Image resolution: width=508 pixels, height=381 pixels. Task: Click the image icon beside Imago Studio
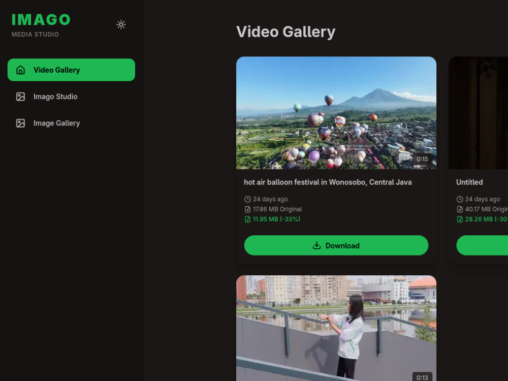[20, 97]
